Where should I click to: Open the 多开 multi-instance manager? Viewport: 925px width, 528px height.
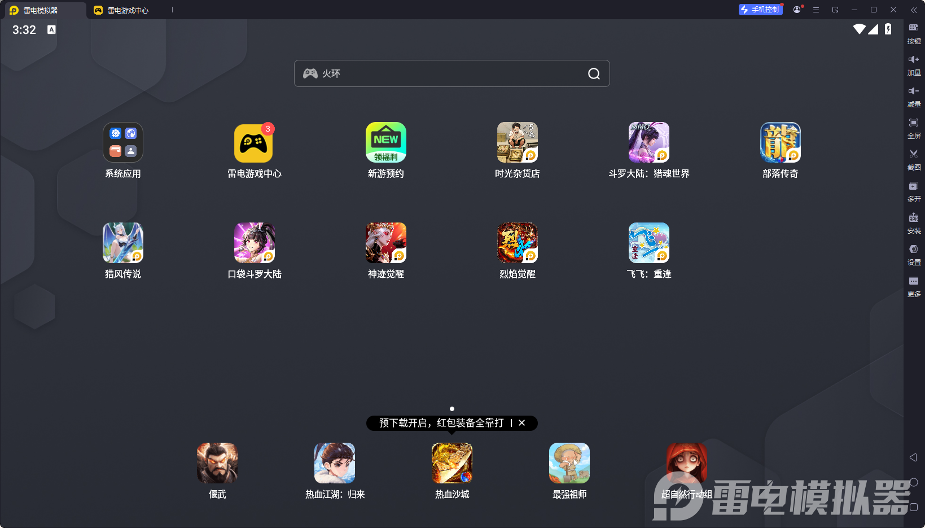pyautogui.click(x=914, y=191)
